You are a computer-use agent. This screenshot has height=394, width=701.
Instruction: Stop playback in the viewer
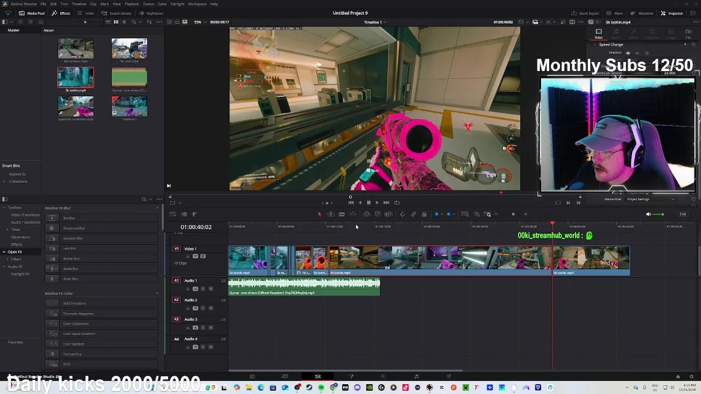pyautogui.click(x=369, y=202)
